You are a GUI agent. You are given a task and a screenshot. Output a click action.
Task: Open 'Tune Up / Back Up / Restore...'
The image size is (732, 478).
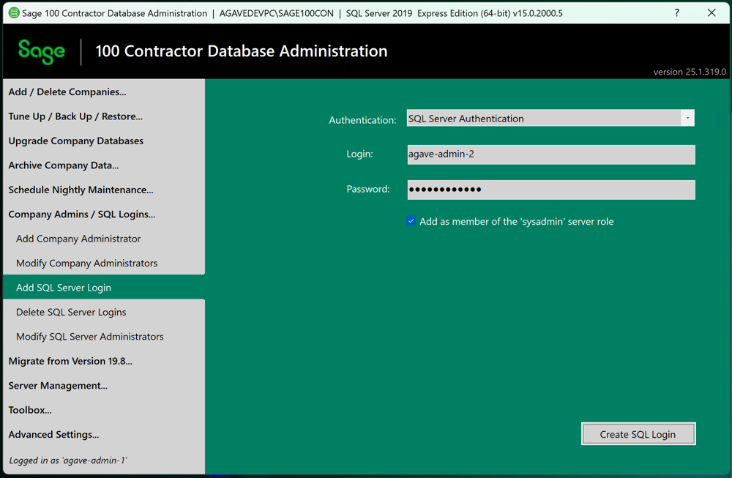point(75,116)
